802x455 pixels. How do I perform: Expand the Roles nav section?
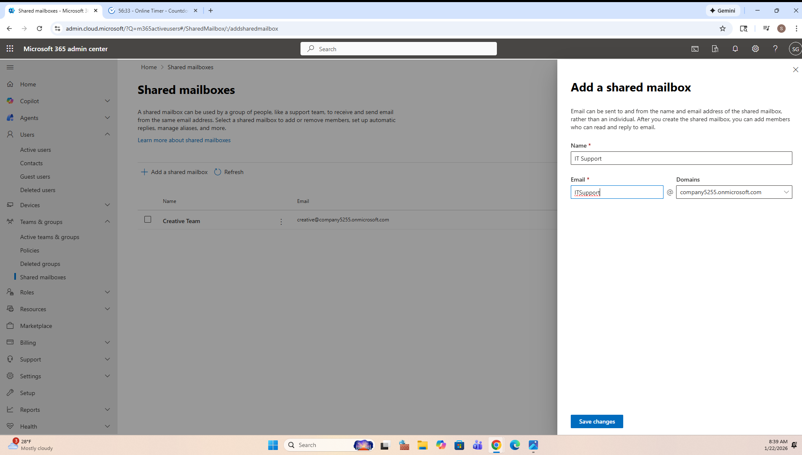click(107, 292)
